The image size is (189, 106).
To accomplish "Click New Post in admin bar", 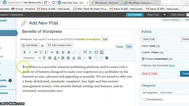I will [153, 15].
